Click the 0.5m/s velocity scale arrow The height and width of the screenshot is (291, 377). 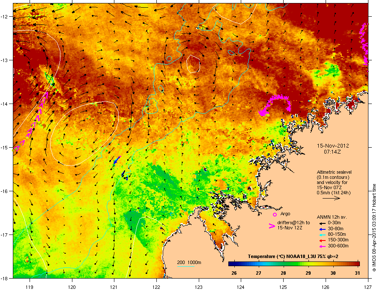(331, 198)
